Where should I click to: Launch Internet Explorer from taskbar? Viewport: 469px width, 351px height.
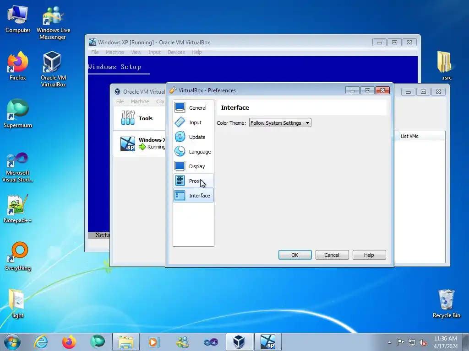[41, 342]
